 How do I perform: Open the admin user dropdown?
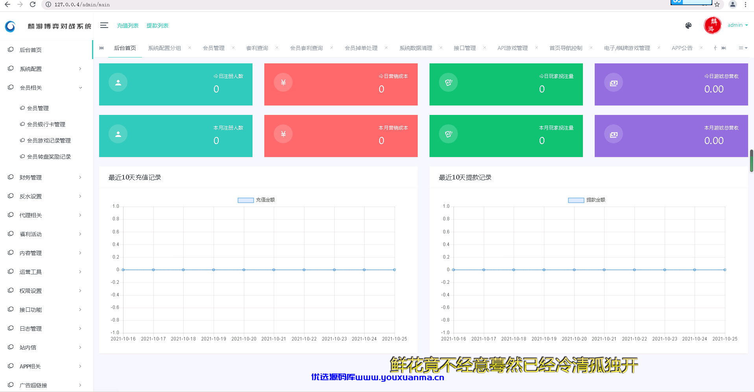click(x=737, y=25)
